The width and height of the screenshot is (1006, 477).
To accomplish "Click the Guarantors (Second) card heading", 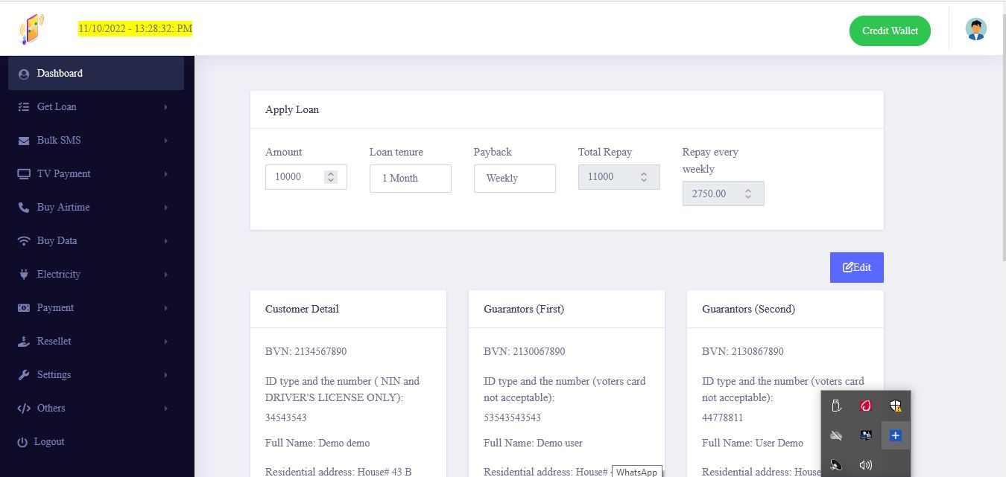I will 749,309.
